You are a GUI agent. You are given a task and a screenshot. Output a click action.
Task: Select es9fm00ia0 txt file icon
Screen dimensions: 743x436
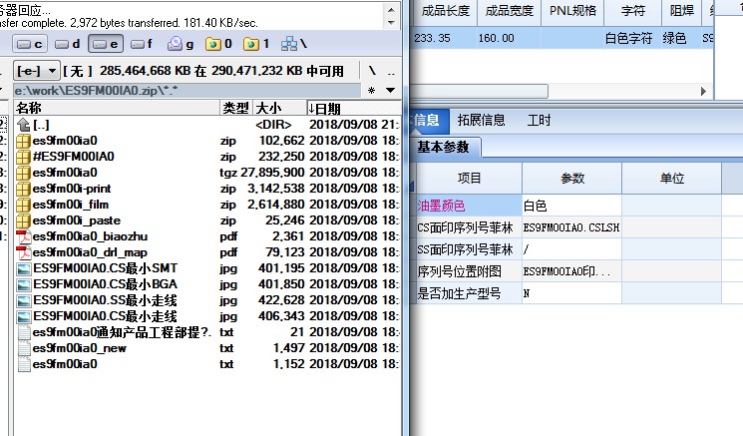[24, 364]
